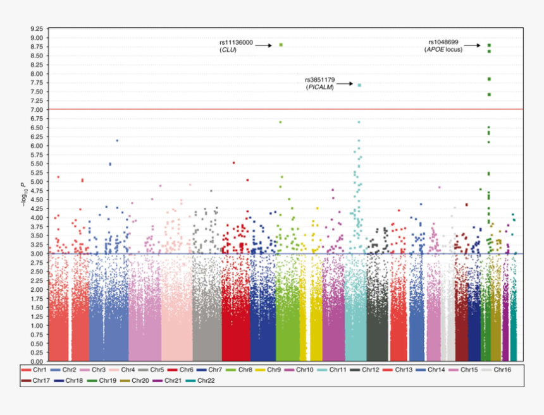Click the 9.25 y-axis tick label
The height and width of the screenshot is (415, 544).
tap(36, 29)
